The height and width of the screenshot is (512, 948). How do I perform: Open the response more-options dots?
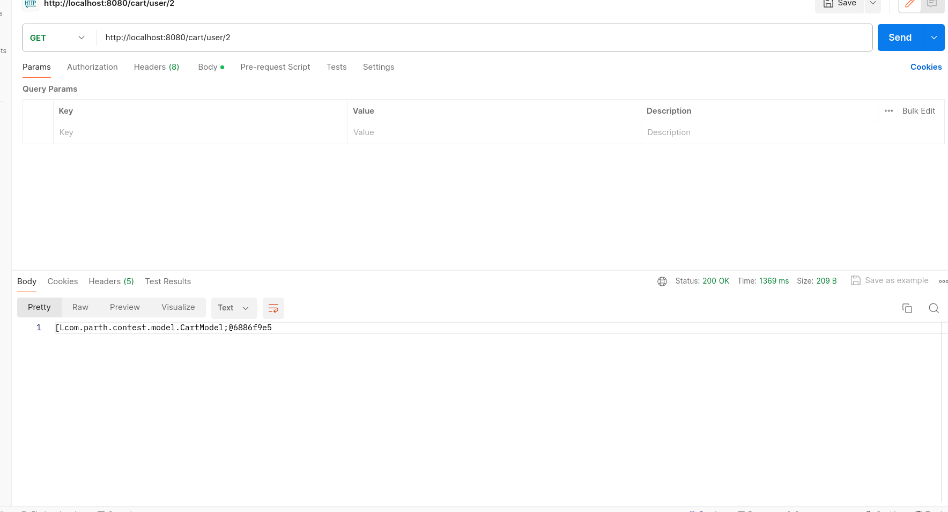point(943,281)
